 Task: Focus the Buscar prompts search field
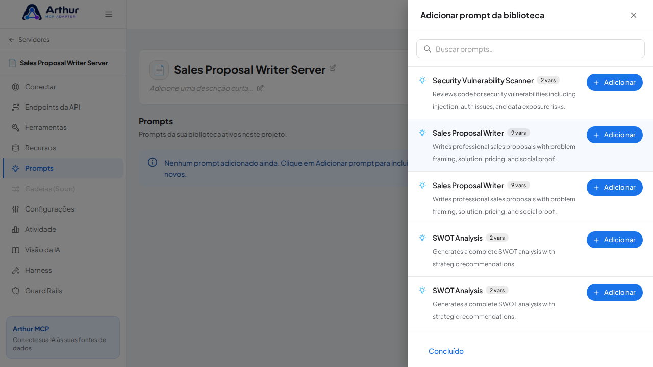tap(531, 49)
